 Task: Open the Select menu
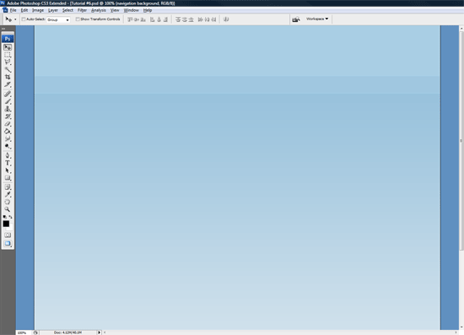pyautogui.click(x=67, y=10)
